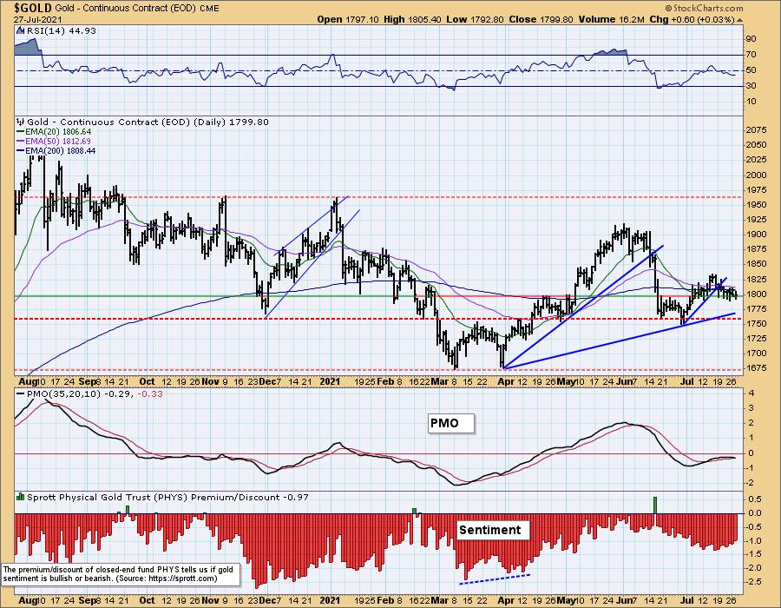Image resolution: width=781 pixels, height=608 pixels.
Task: Click the -2.5 level on the premium/discount axis
Action: pos(752,582)
